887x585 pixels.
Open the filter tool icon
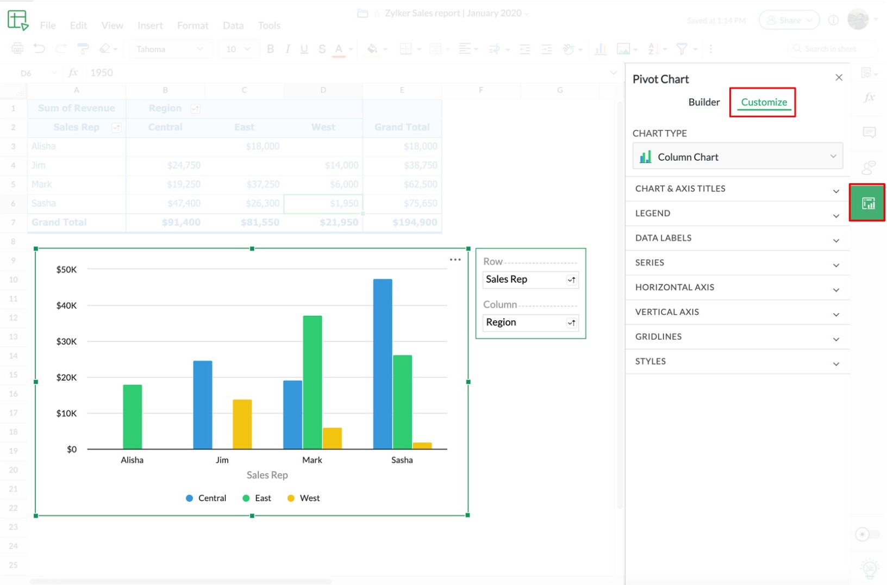coord(682,49)
